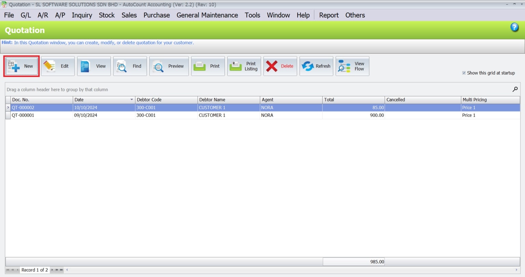Viewport: 525px width, 277px height.
Task: Create a New quotation
Action: [x=21, y=66]
